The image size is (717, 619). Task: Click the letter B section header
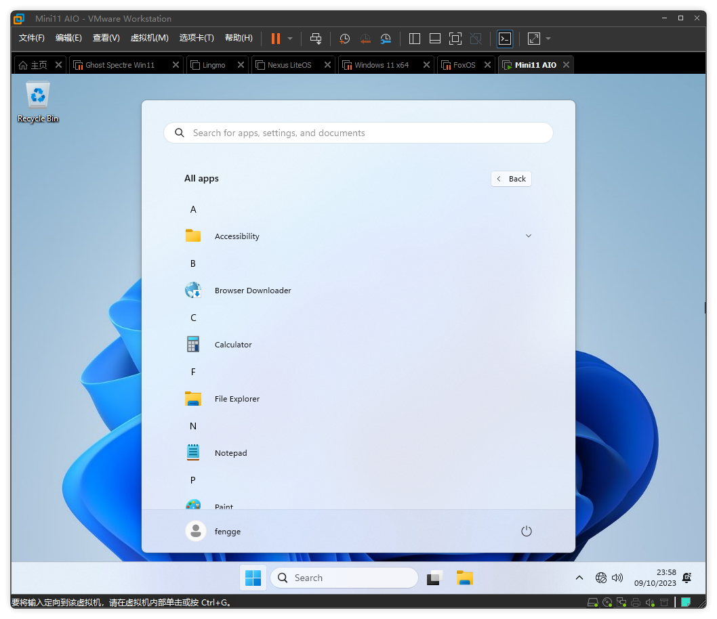pyautogui.click(x=193, y=263)
